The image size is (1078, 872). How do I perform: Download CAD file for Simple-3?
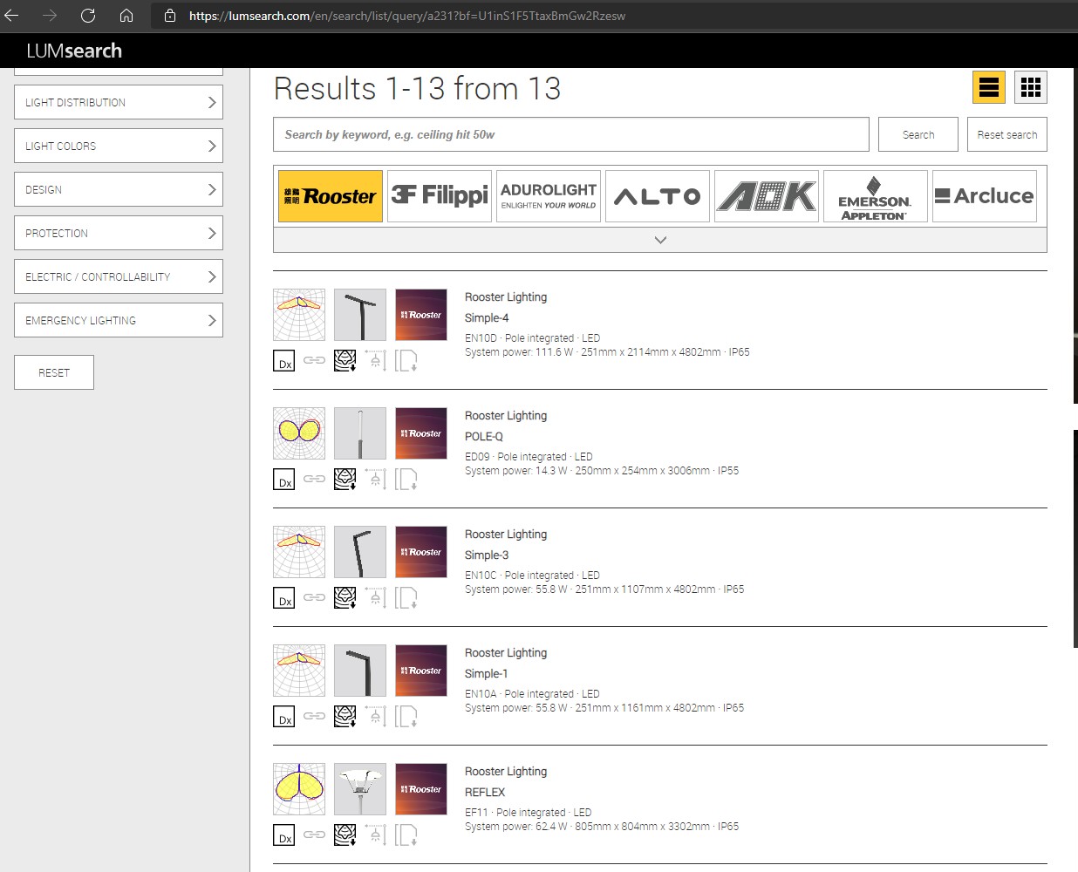tap(406, 598)
